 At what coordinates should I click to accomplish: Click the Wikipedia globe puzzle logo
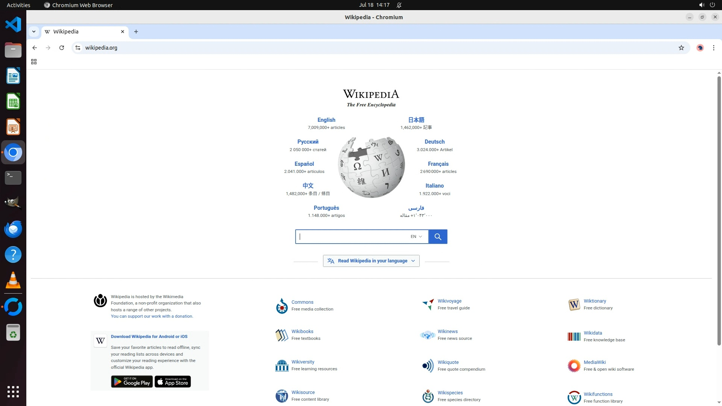point(371,167)
